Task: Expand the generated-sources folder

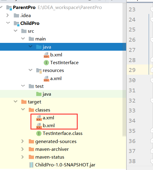Action: (22, 141)
